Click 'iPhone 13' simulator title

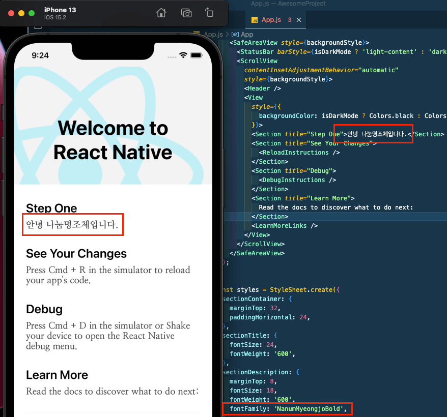(60, 10)
